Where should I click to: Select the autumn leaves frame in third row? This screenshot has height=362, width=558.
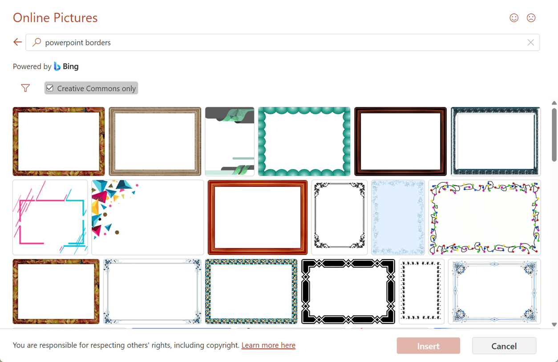coord(56,291)
